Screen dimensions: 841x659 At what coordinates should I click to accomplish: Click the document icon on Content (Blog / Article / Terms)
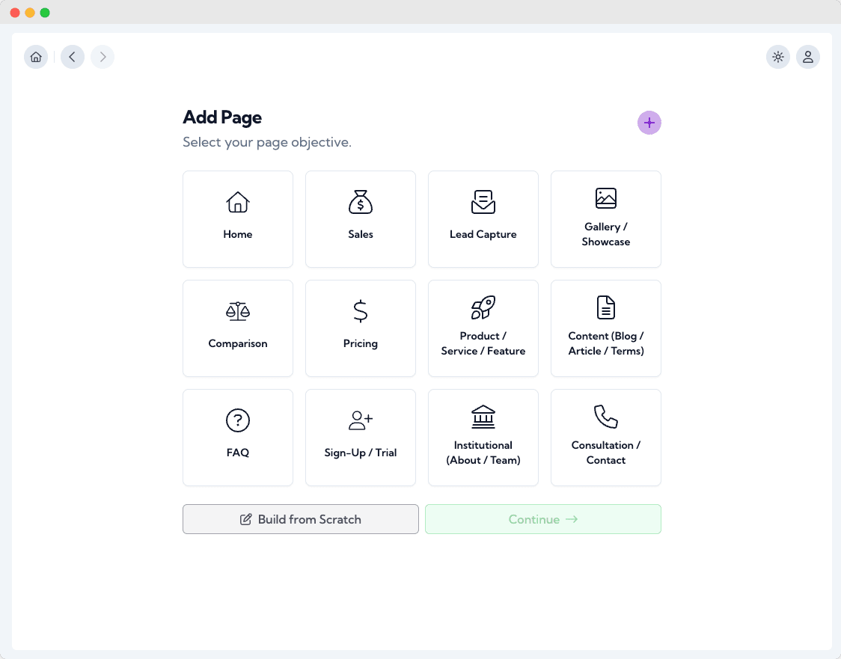pyautogui.click(x=606, y=308)
